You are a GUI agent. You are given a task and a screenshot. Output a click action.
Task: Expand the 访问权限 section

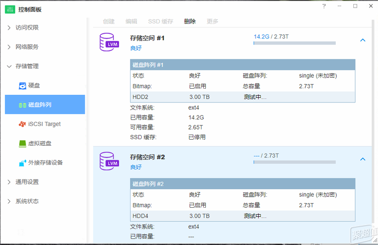point(9,28)
